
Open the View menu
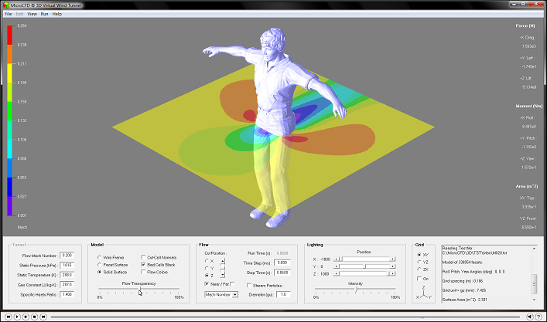pyautogui.click(x=32, y=14)
